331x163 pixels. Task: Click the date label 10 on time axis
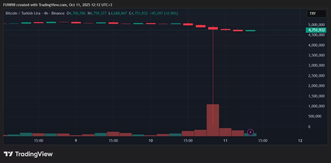151,140
